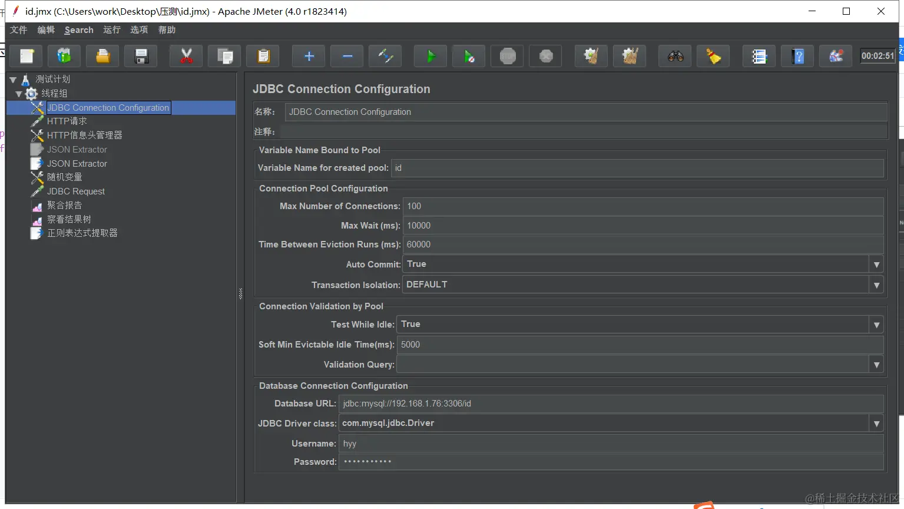This screenshot has height=509, width=904.
Task: Click the Soft Min Evictable Idle Time field
Action: click(640, 345)
